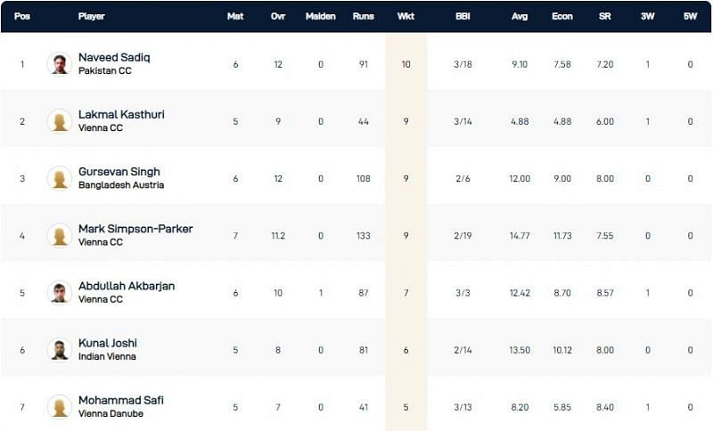Open Gursevan Singh's player name link
Image resolution: width=713 pixels, height=431 pixels.
click(119, 172)
